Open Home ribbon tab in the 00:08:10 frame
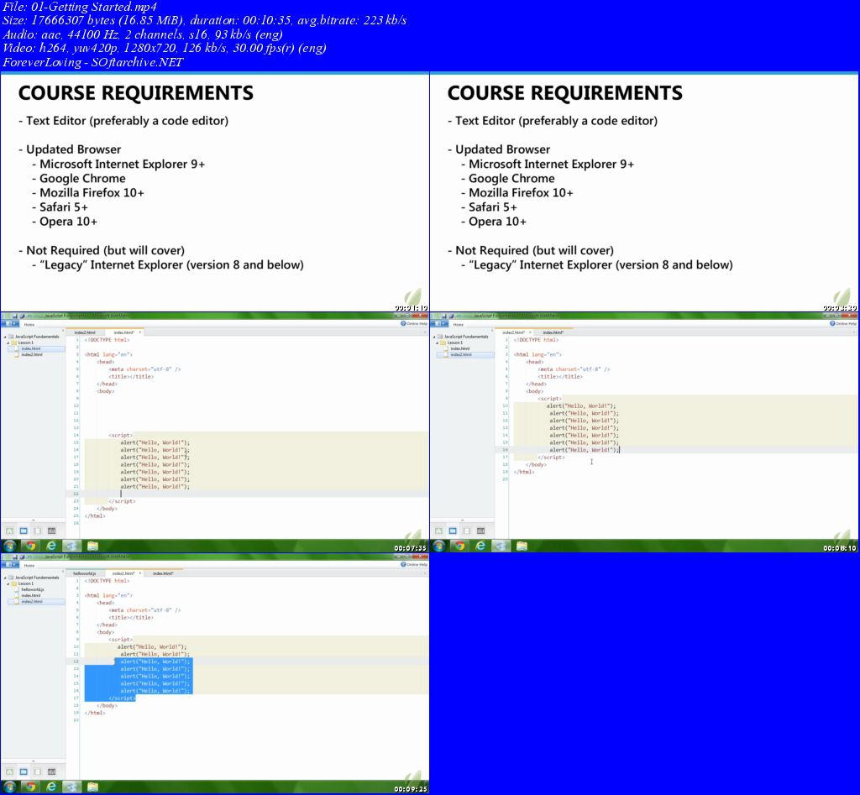This screenshot has width=860, height=795. 458,325
